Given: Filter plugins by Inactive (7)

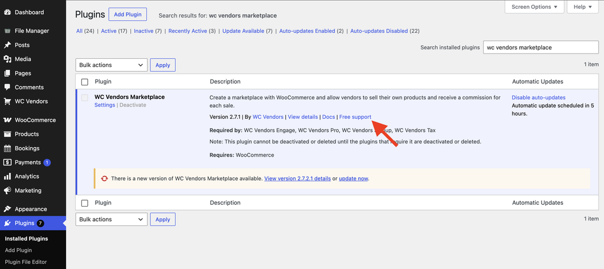Looking at the screenshot, I should coord(148,31).
